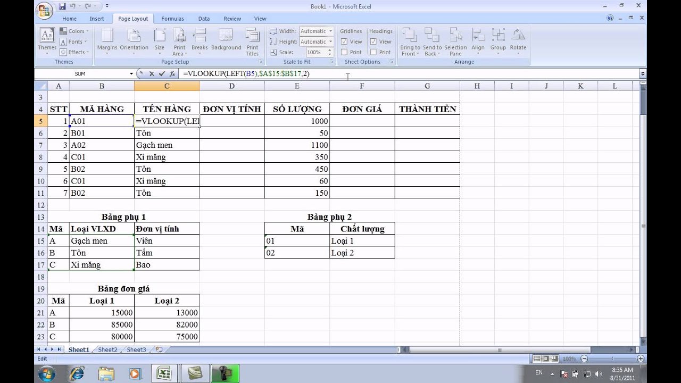The height and width of the screenshot is (383, 681).
Task: Undo the last action
Action: point(74,6)
